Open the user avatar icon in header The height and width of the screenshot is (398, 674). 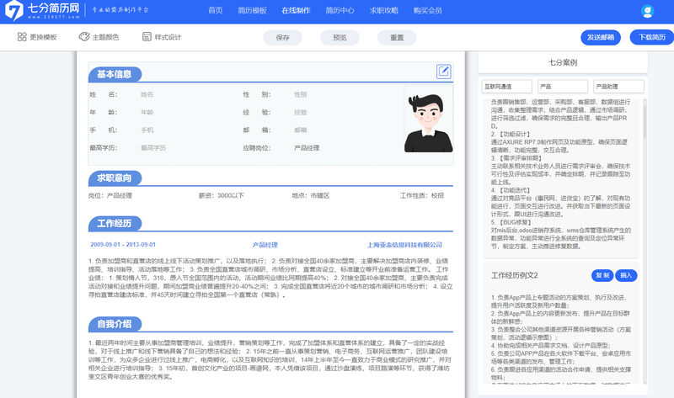[647, 11]
